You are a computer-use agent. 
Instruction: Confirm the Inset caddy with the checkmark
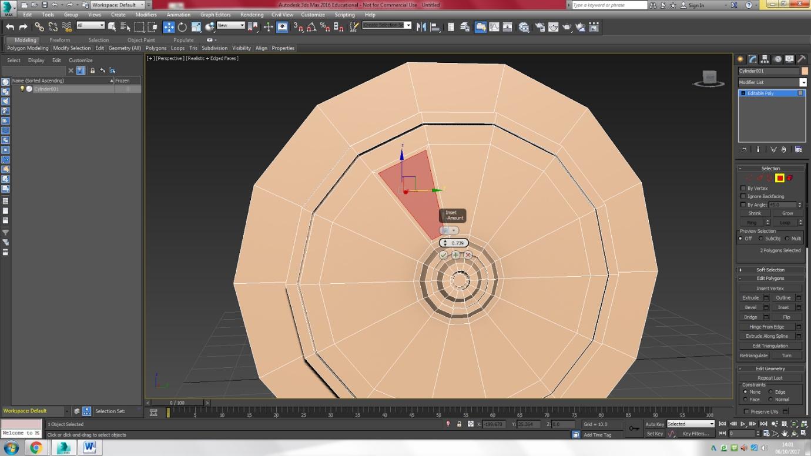pyautogui.click(x=444, y=255)
